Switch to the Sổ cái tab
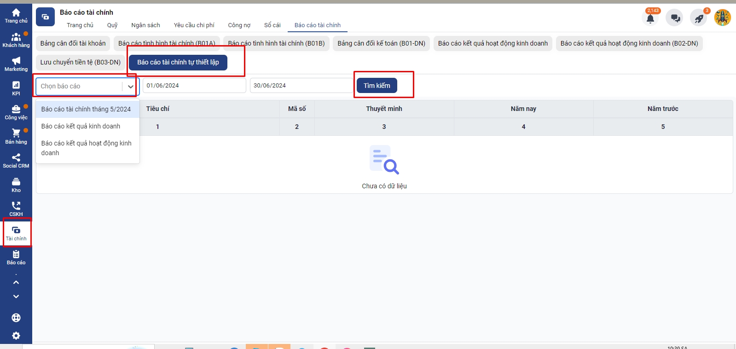 272,25
